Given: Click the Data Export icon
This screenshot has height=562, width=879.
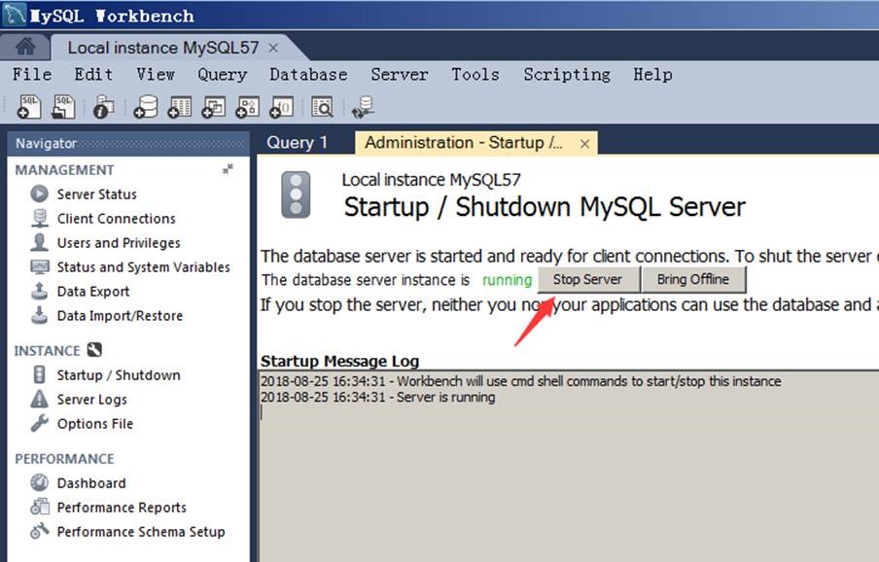Looking at the screenshot, I should click(x=39, y=291).
